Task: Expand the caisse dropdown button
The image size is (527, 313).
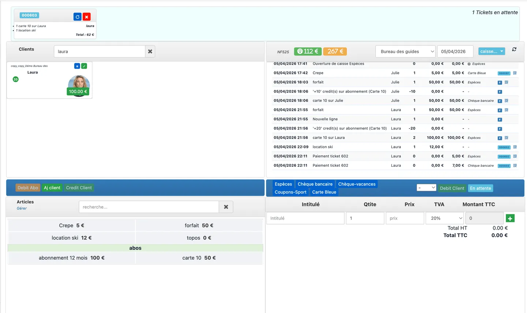Action: coord(492,52)
